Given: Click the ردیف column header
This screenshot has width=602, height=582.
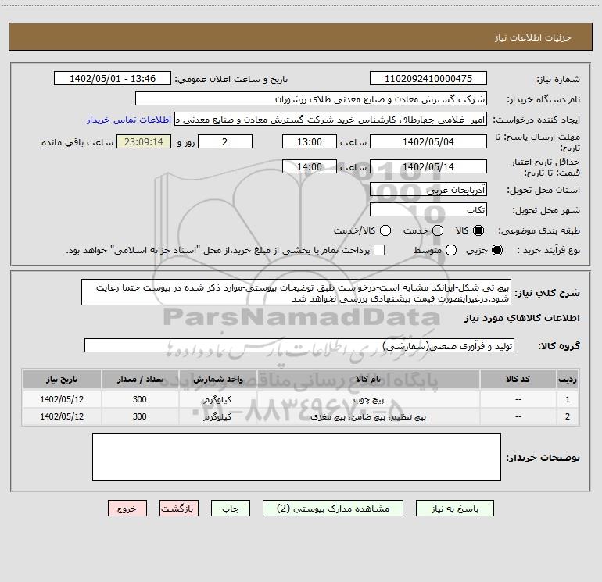Looking at the screenshot, I should [x=568, y=379].
